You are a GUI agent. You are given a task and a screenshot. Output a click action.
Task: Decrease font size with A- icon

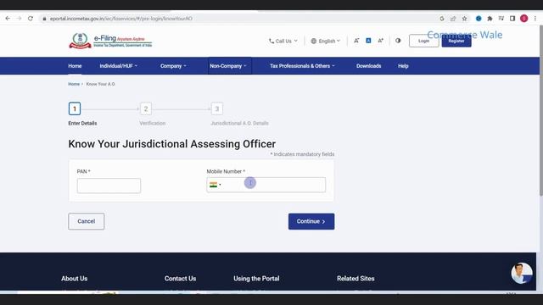tap(356, 41)
